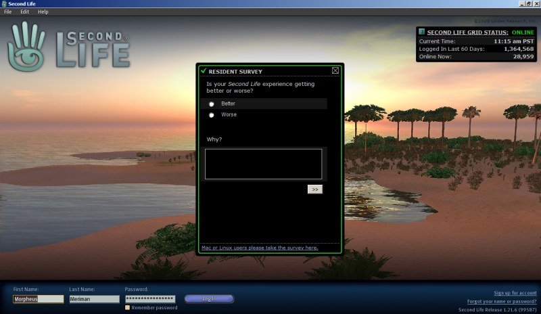Click the Second Life Release version text
Viewport: 541px width, 314px height.
point(498,309)
